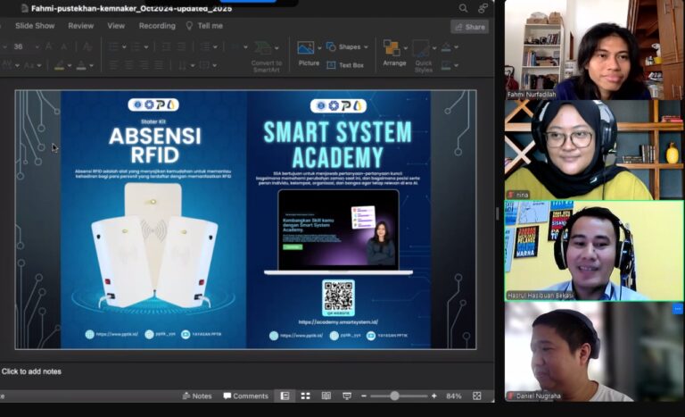Click the Line Spacing icon
Image resolution: width=685 pixels, height=417 pixels.
pos(204,46)
